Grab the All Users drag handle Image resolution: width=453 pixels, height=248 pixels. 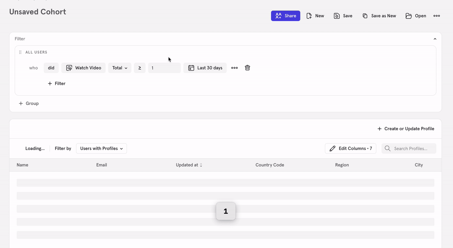click(20, 52)
